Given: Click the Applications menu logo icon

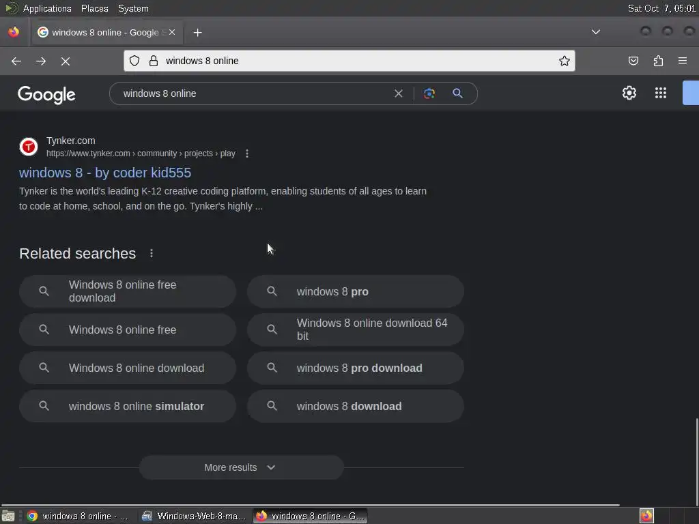Looking at the screenshot, I should (11, 8).
